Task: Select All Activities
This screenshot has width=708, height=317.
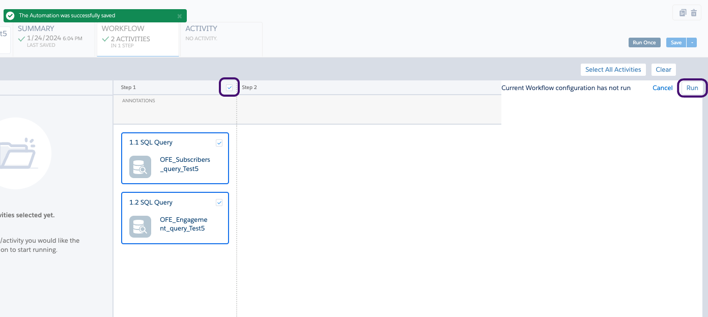Action: coord(613,69)
